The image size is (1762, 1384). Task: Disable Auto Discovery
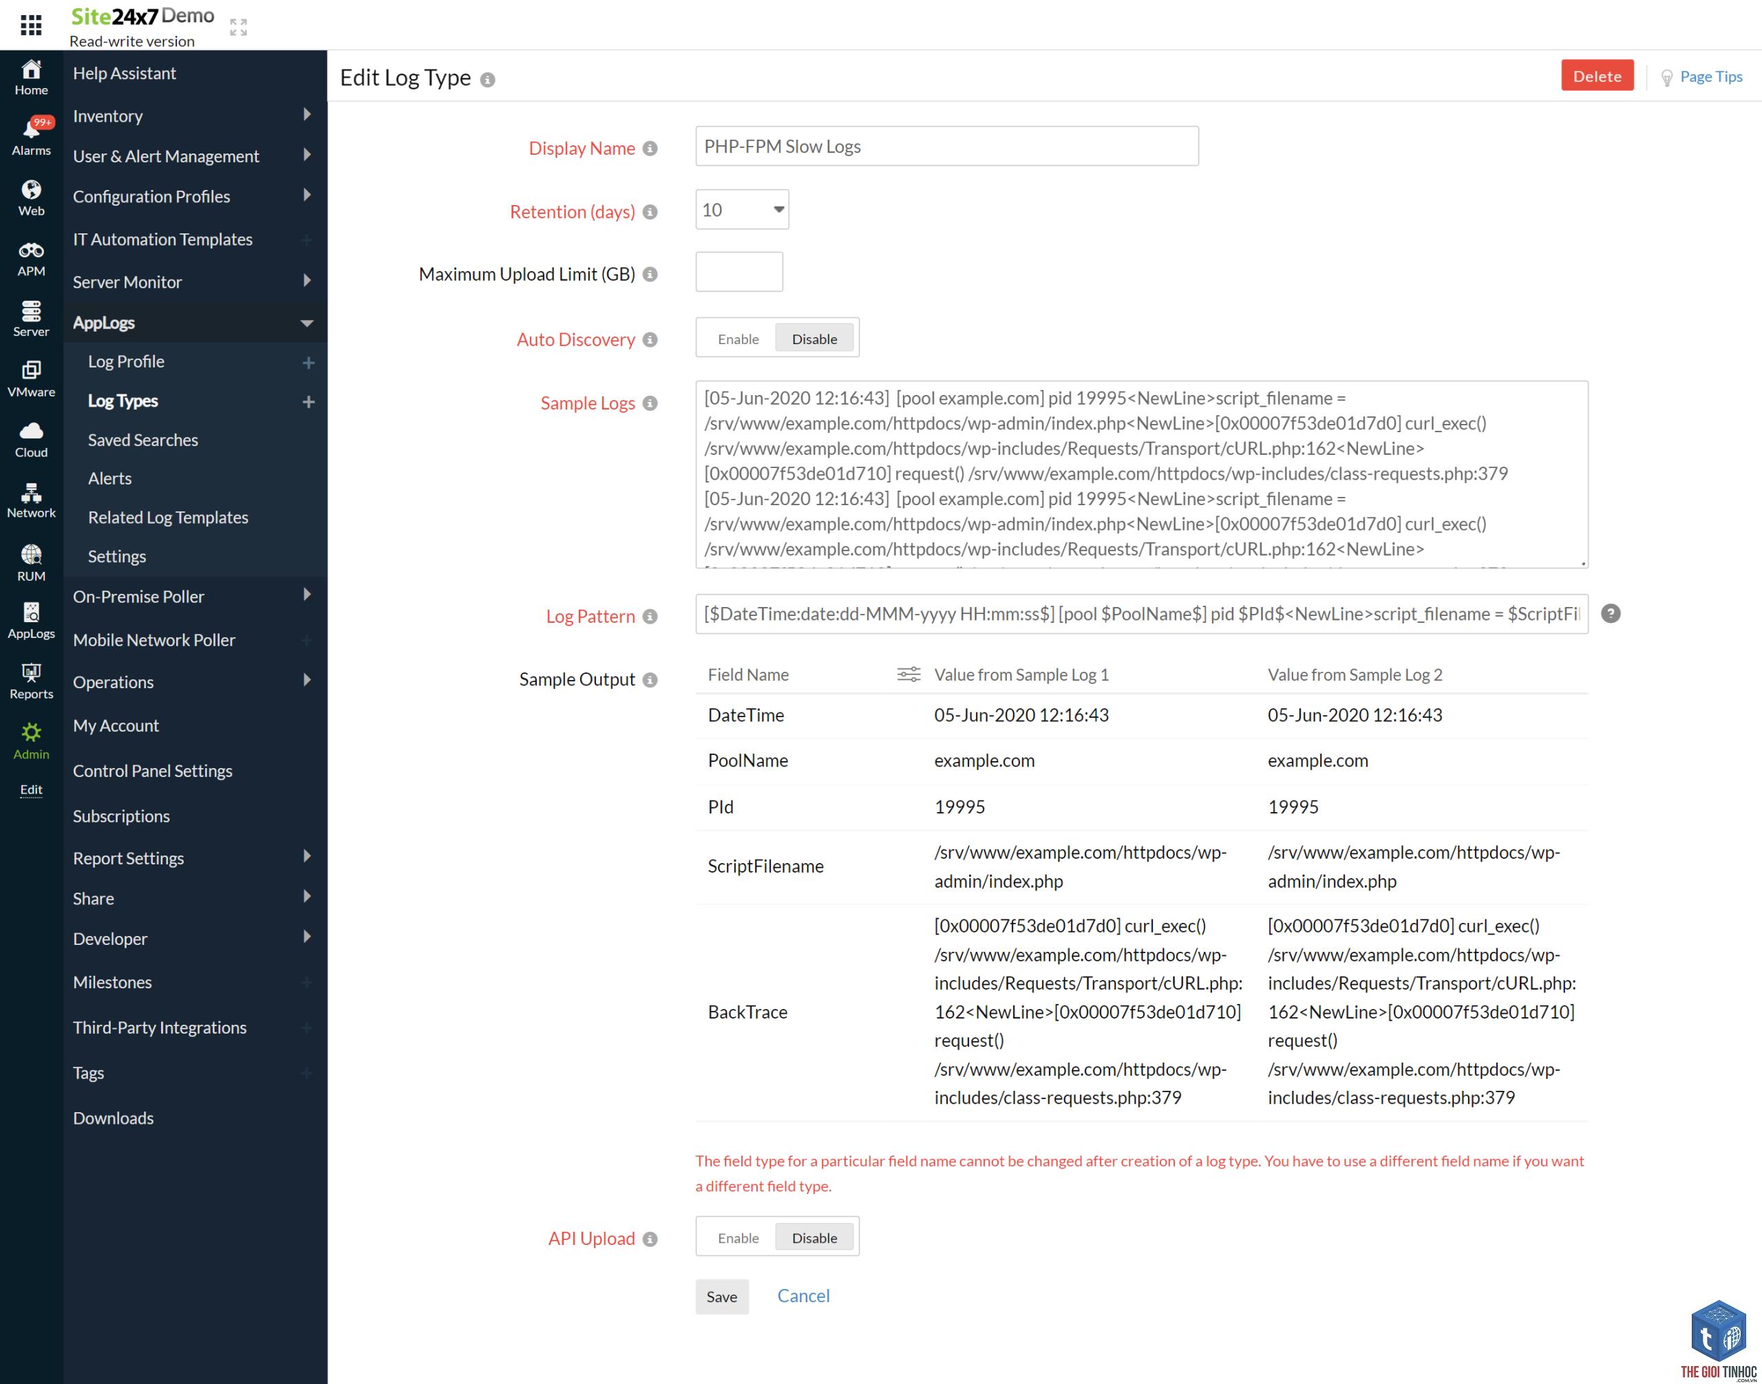(814, 339)
